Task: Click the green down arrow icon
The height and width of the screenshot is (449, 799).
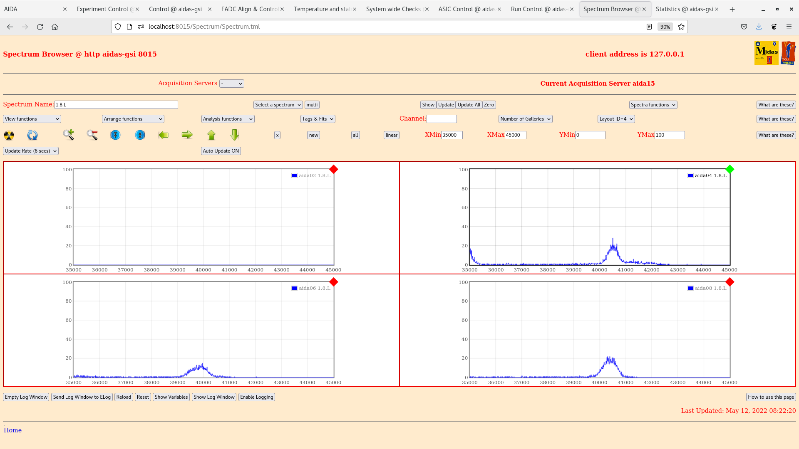Action: click(x=235, y=135)
